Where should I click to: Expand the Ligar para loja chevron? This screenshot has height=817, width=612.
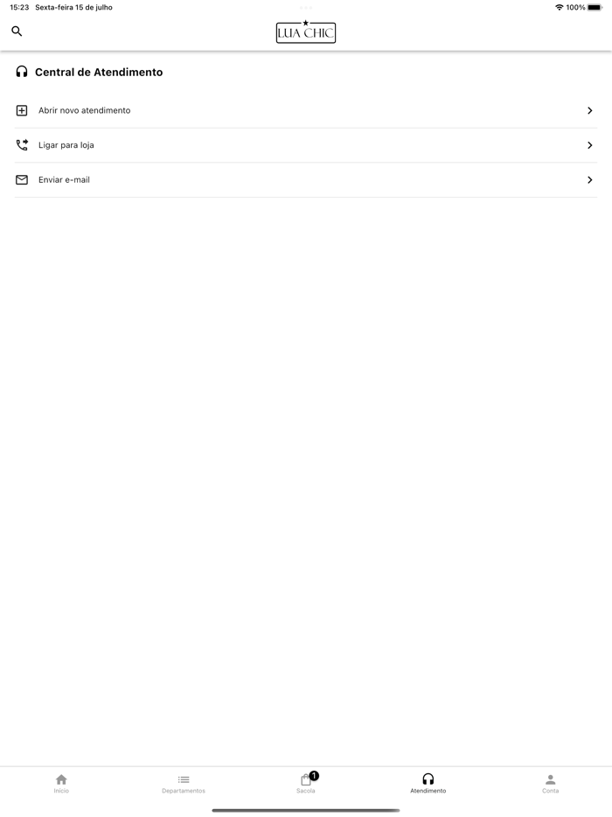coord(589,145)
